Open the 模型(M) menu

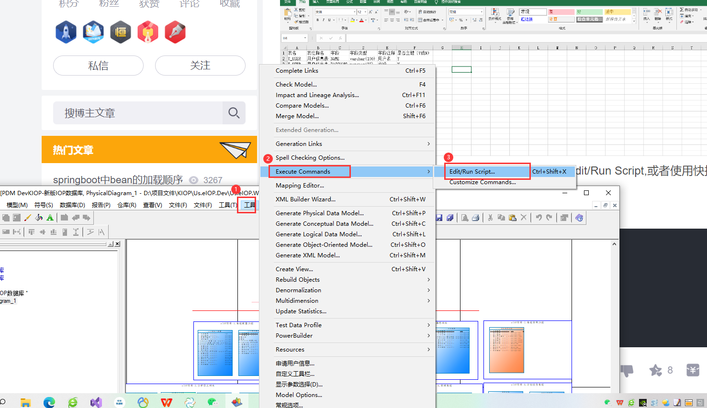[17, 205]
